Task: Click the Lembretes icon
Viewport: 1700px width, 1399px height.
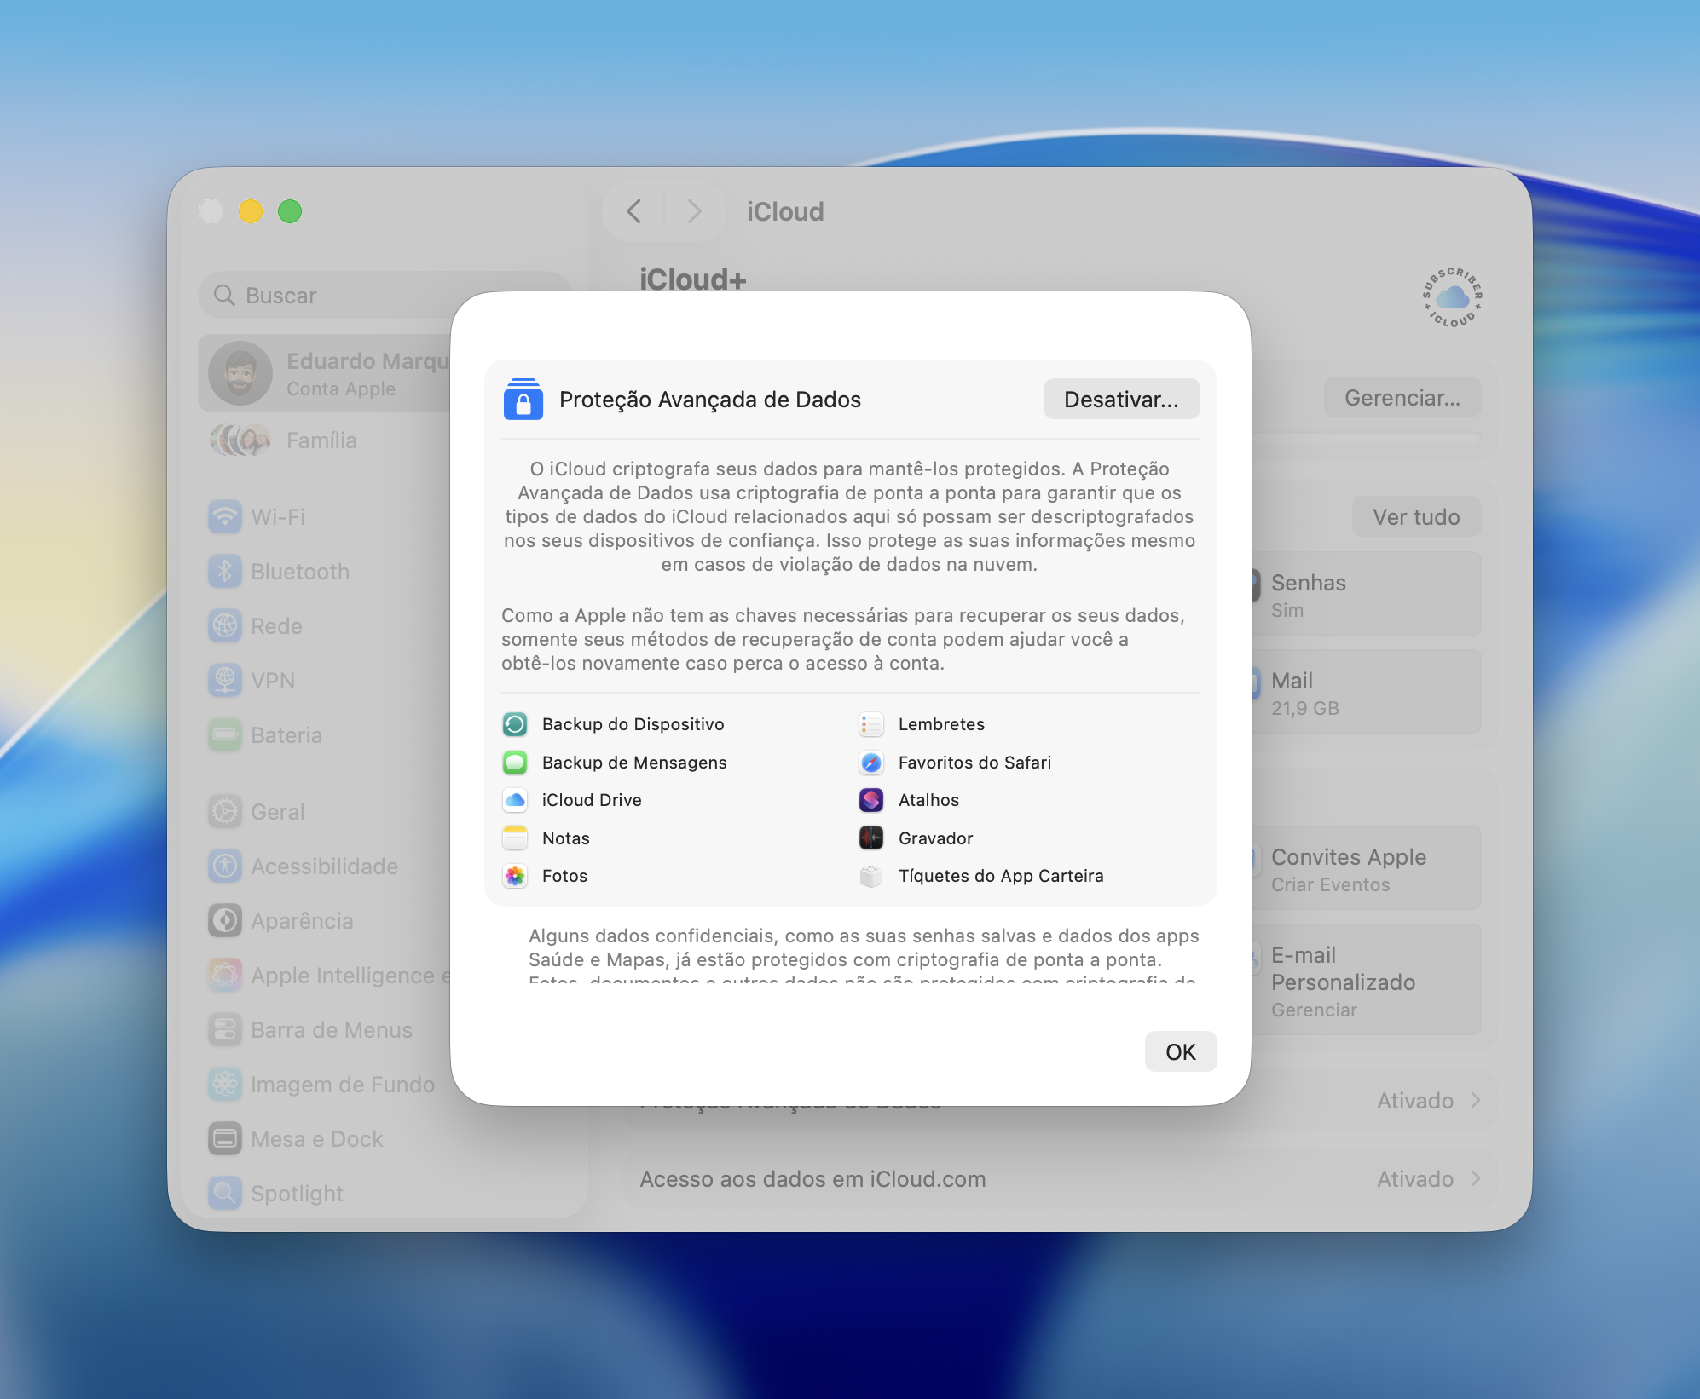Action: (871, 724)
